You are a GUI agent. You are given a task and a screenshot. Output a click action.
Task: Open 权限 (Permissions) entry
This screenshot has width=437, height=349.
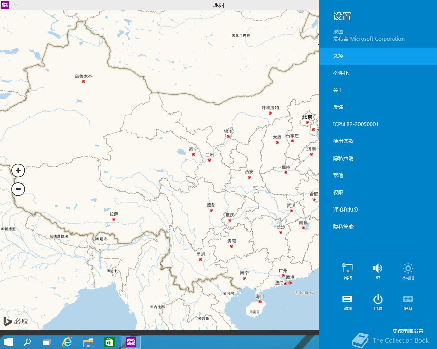pyautogui.click(x=378, y=193)
